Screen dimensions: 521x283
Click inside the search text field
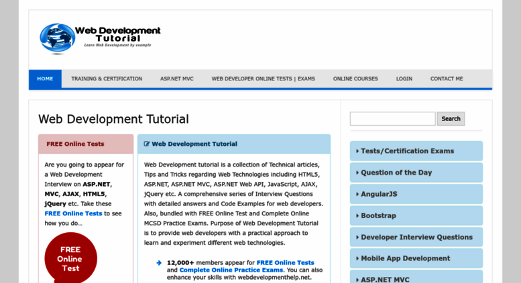392,118
